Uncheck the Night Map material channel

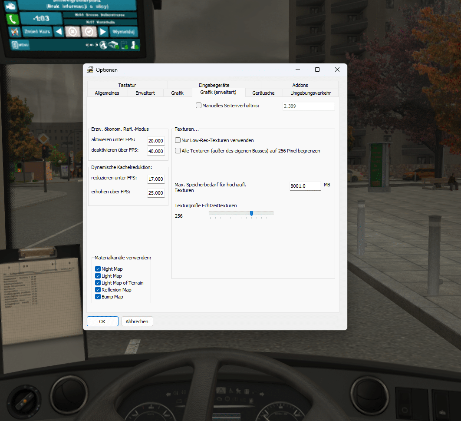pos(98,269)
